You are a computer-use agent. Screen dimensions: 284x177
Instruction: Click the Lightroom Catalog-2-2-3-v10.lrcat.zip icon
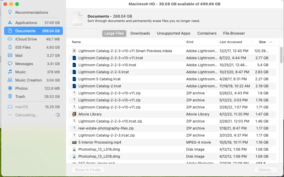click(x=74, y=121)
